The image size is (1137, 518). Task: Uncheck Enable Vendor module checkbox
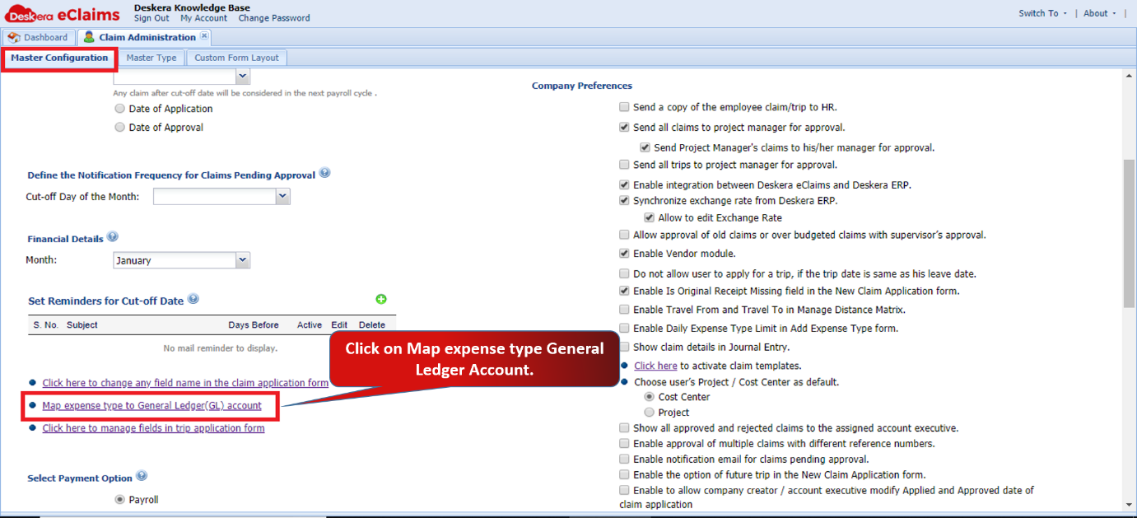[624, 254]
